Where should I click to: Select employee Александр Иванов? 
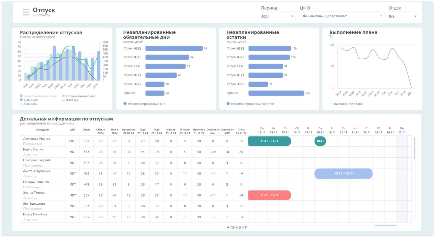tap(36, 139)
